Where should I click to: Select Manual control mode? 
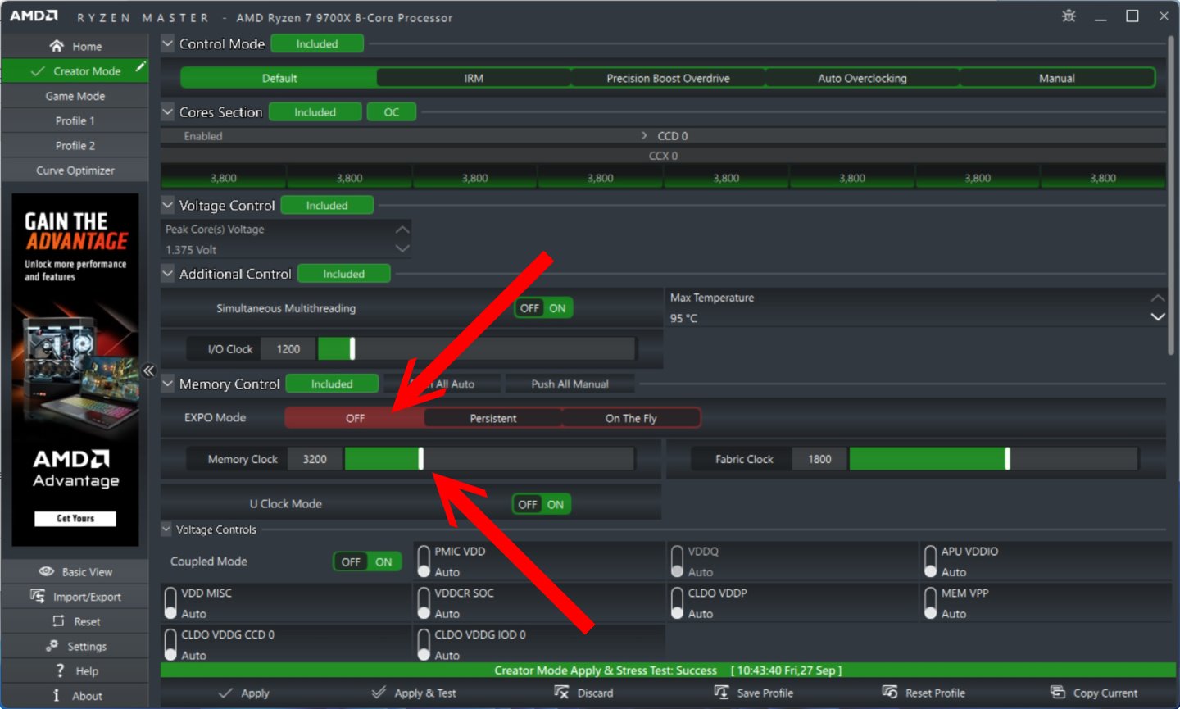[1056, 78]
